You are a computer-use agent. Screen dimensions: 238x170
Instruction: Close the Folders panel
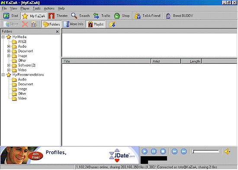click(57, 32)
